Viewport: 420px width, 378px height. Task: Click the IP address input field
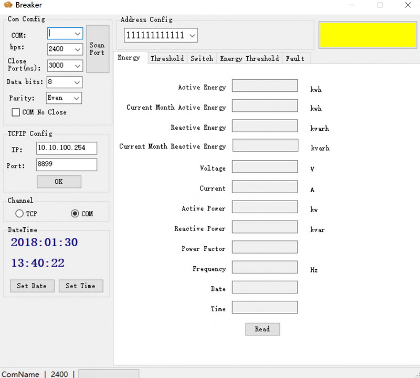[67, 148]
